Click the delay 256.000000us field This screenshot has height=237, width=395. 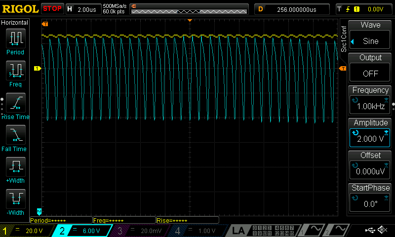click(292, 9)
